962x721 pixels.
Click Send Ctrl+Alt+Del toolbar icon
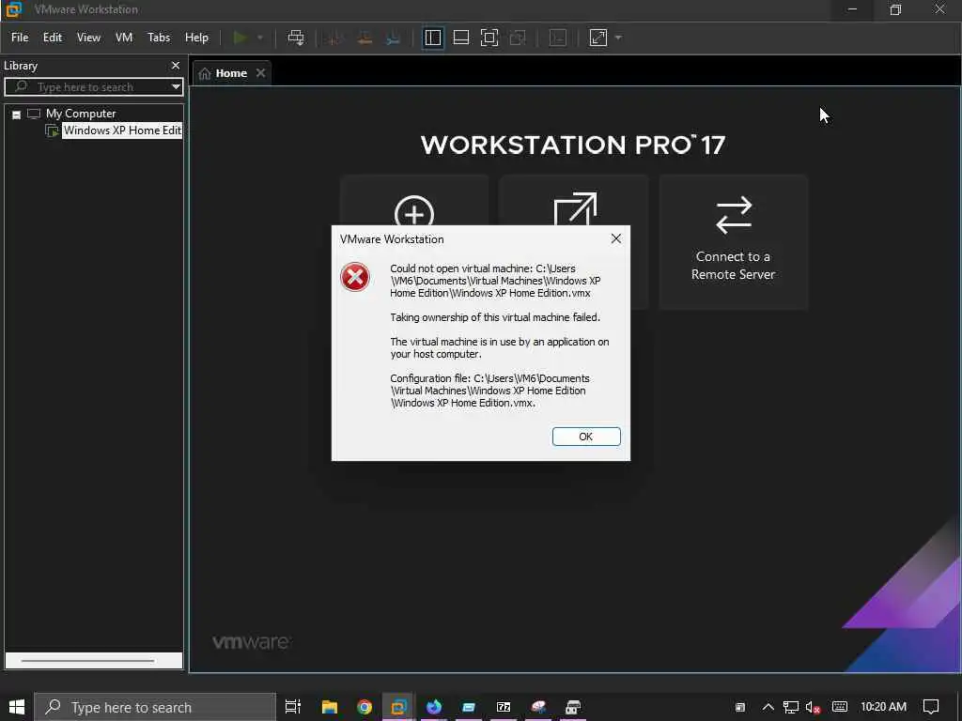pos(296,38)
